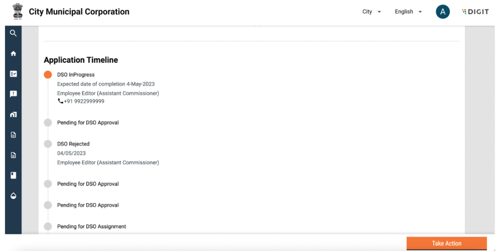The image size is (502, 251).
Task: Open the checklist icon in sidebar
Action: [x=13, y=74]
